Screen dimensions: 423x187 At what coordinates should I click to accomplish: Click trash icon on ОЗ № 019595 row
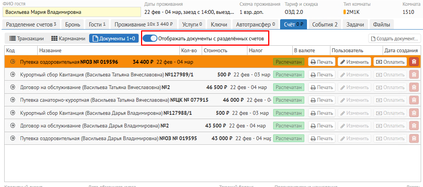(414, 139)
